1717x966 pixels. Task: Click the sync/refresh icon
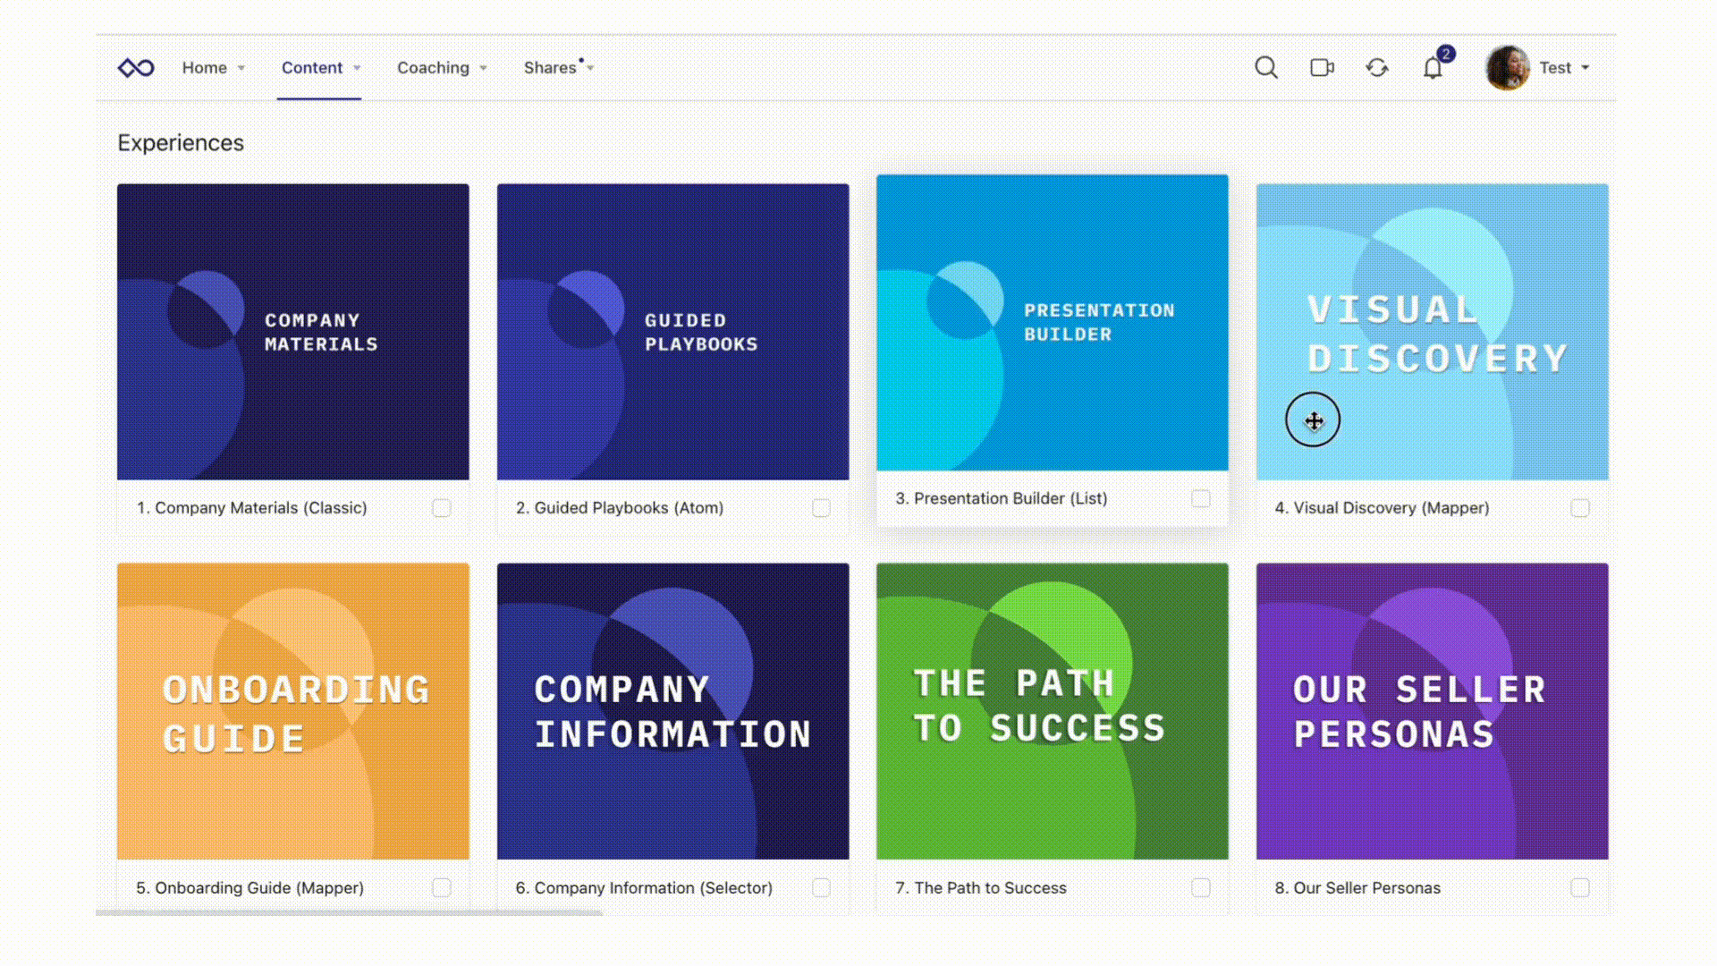(x=1376, y=67)
